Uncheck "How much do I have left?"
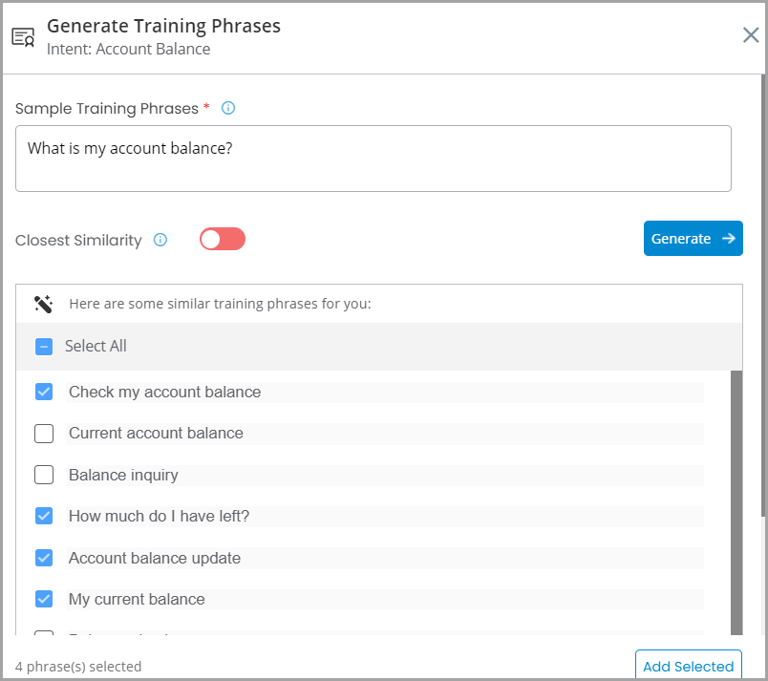768x681 pixels. point(44,516)
